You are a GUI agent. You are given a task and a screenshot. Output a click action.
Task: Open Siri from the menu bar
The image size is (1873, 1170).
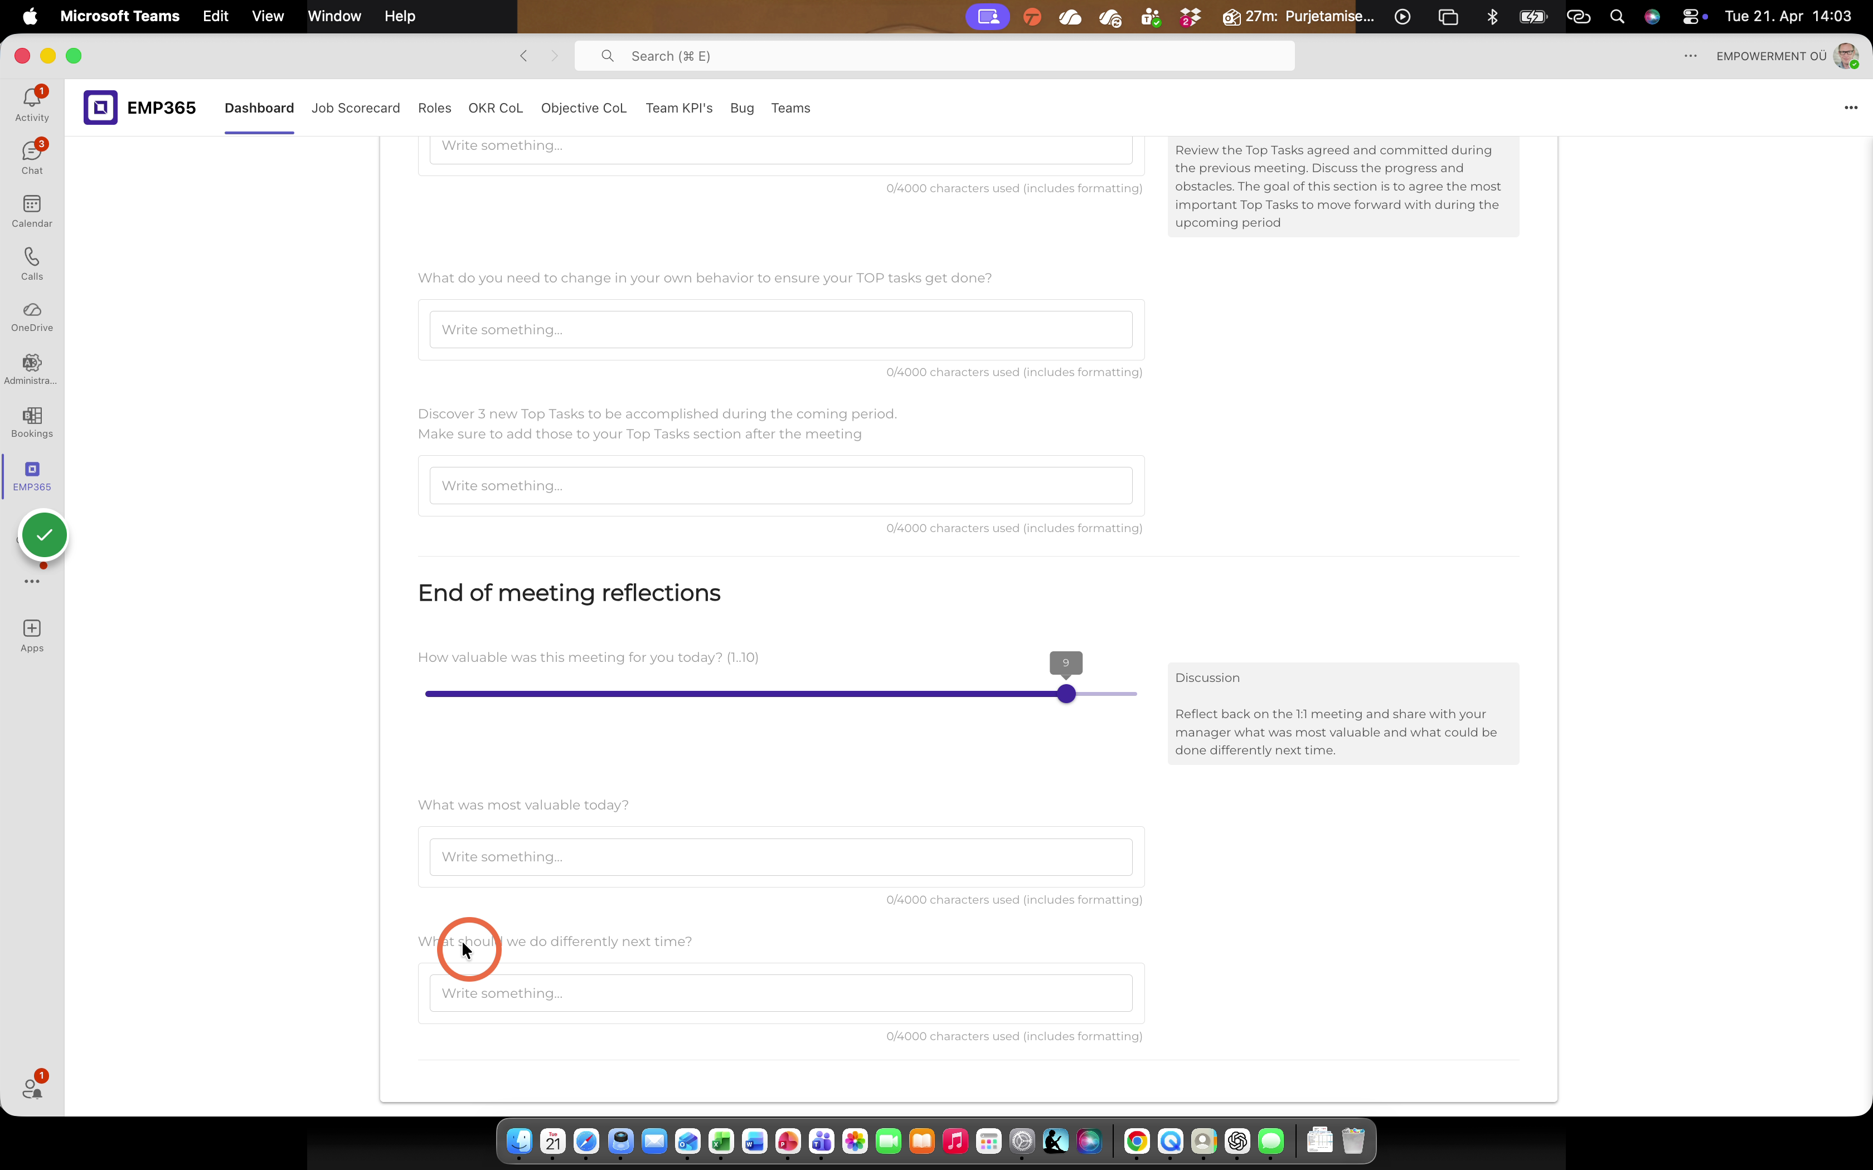(1652, 16)
